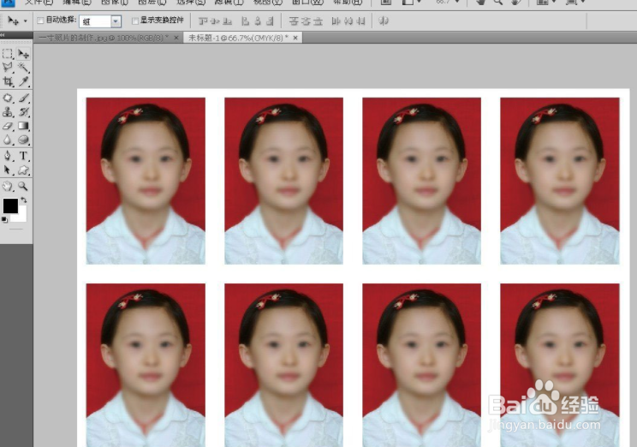Select the Gradient tool

[24, 126]
